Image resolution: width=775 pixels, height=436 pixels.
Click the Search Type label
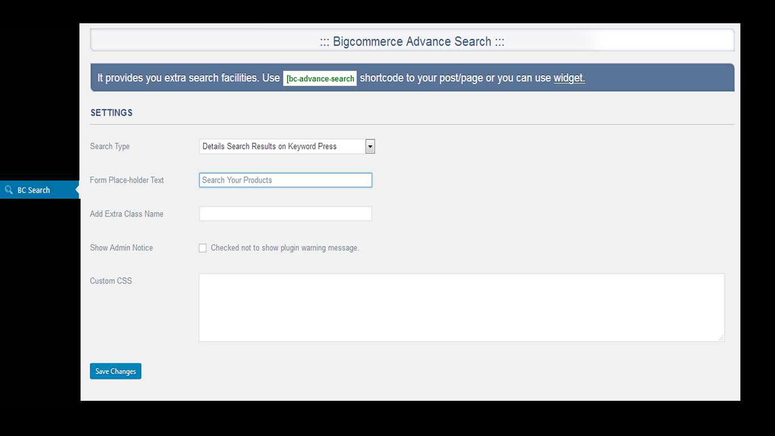[110, 146]
